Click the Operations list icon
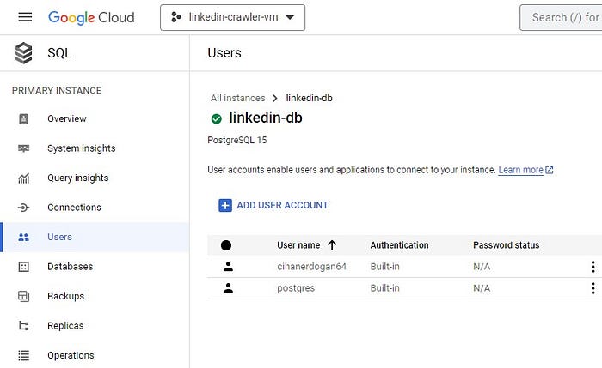Screen dimensions: 602x368 [x=24, y=355]
